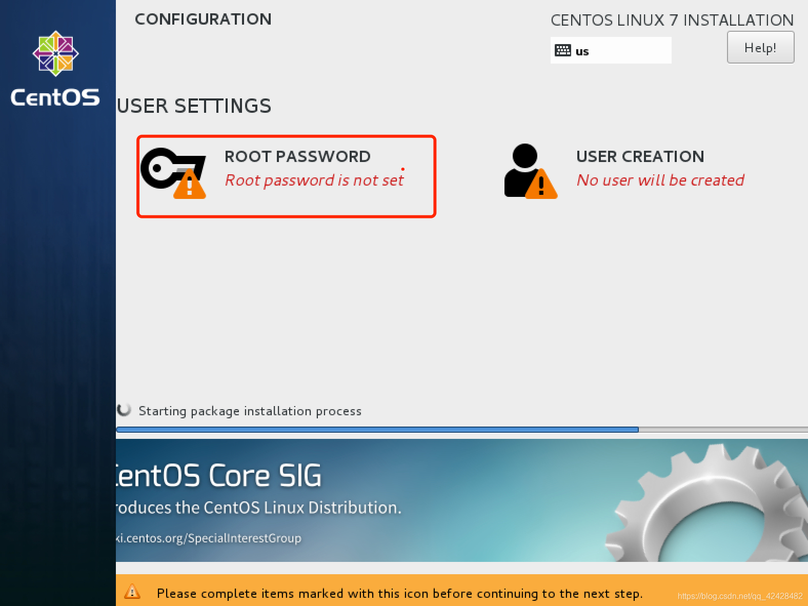Click the Help! button

(x=760, y=47)
